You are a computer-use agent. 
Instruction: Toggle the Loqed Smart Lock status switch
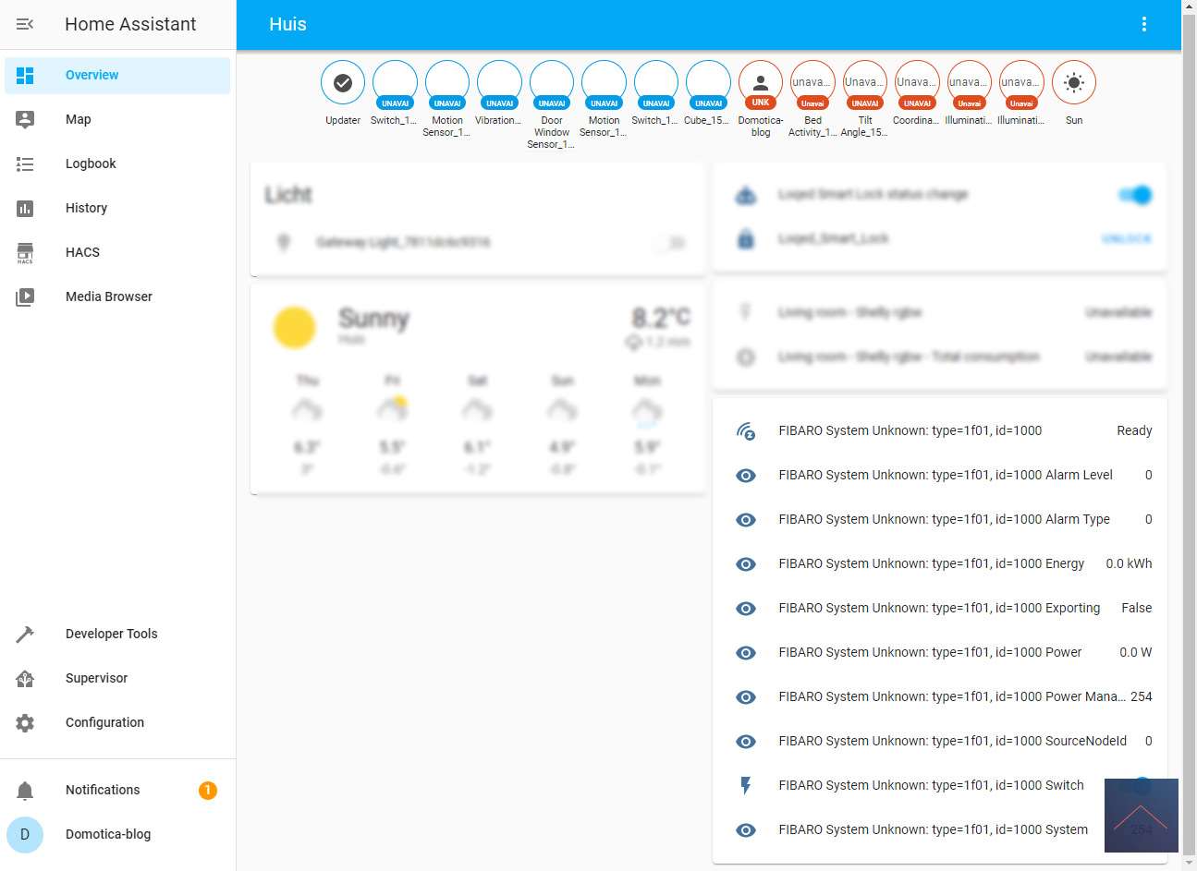[1135, 195]
